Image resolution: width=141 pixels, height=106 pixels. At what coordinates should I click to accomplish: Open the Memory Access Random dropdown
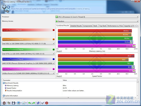[x=97, y=21]
